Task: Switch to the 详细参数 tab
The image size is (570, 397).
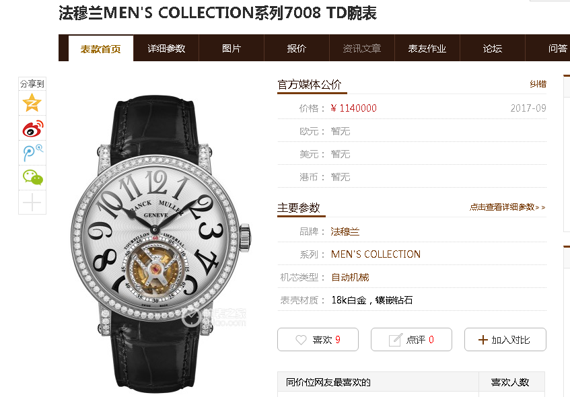Action: [166, 48]
